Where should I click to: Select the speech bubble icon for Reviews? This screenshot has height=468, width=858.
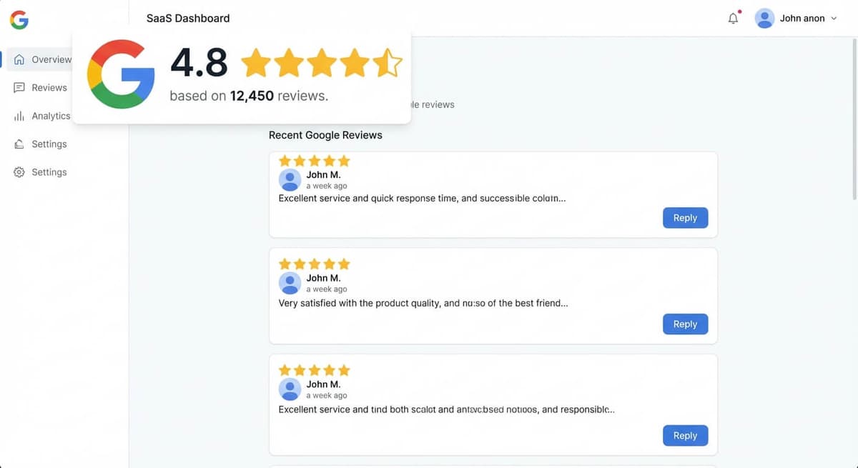tap(20, 87)
